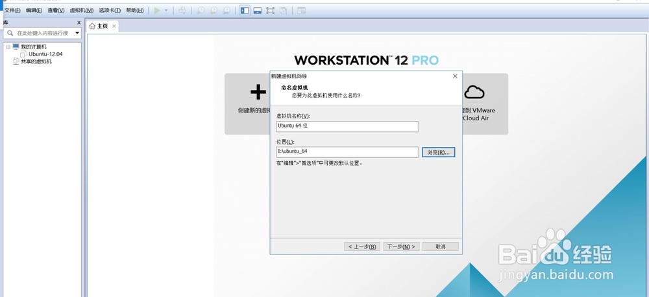
Task: Click the 虚拟机名称(V): label
Action: tap(293, 116)
